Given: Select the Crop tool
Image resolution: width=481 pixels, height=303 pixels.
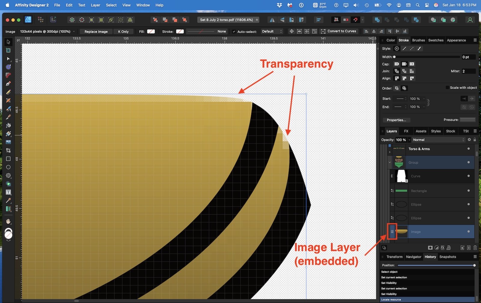Looking at the screenshot, I should 8,150.
